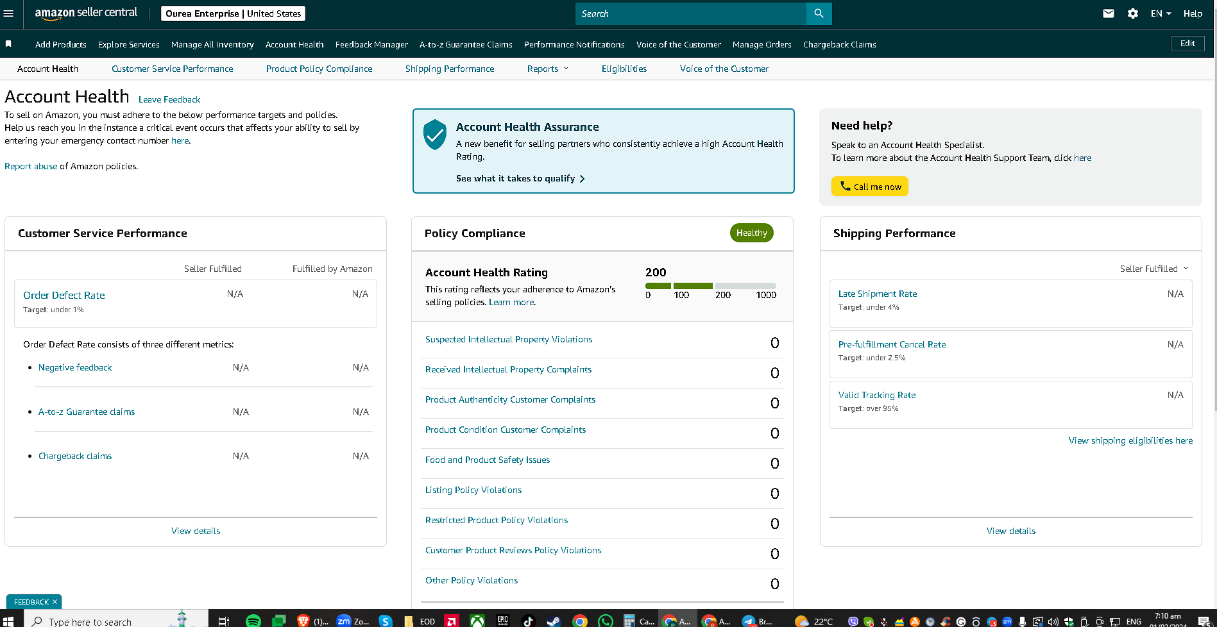
Task: Open the Xbox app on taskbar
Action: (x=477, y=621)
